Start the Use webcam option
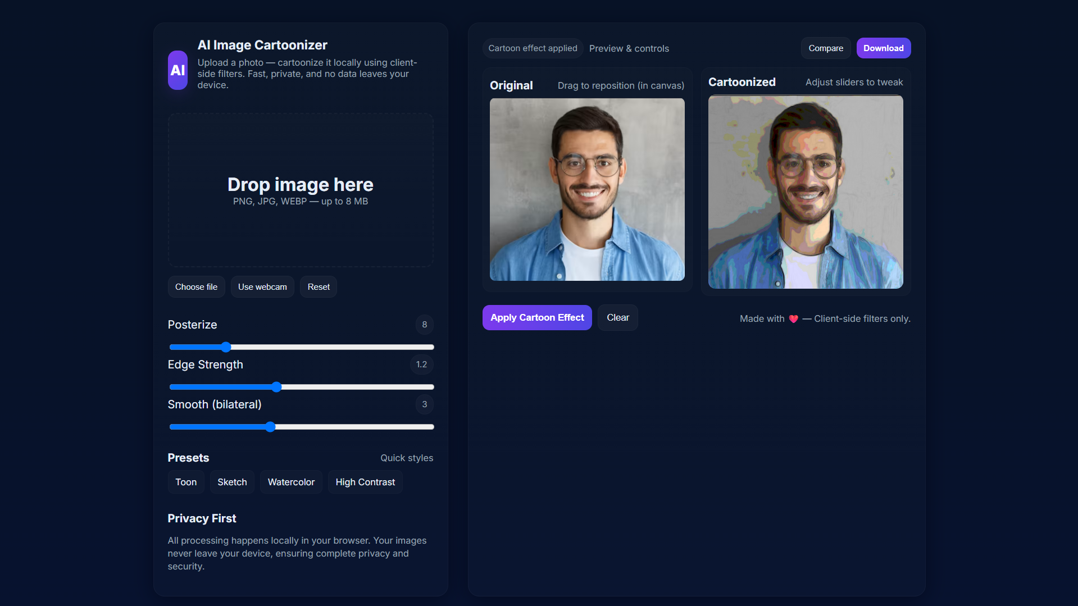Viewport: 1078px width, 606px height. [262, 287]
